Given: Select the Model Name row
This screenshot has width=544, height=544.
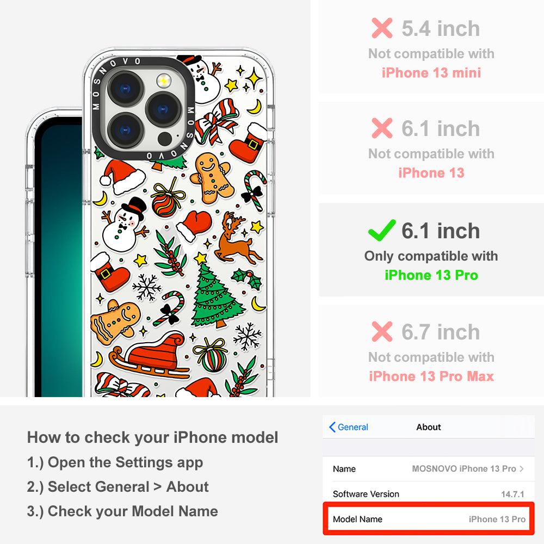Looking at the screenshot, I should click(x=429, y=519).
